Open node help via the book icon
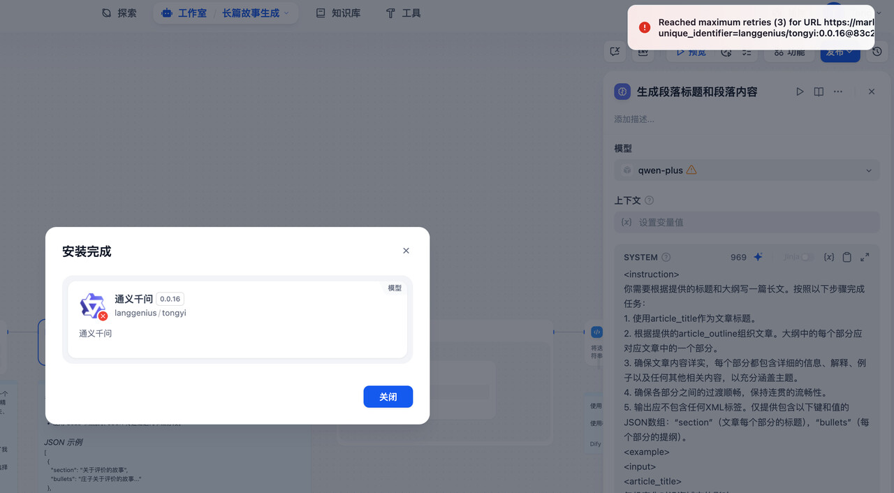This screenshot has height=493, width=894. 819,91
